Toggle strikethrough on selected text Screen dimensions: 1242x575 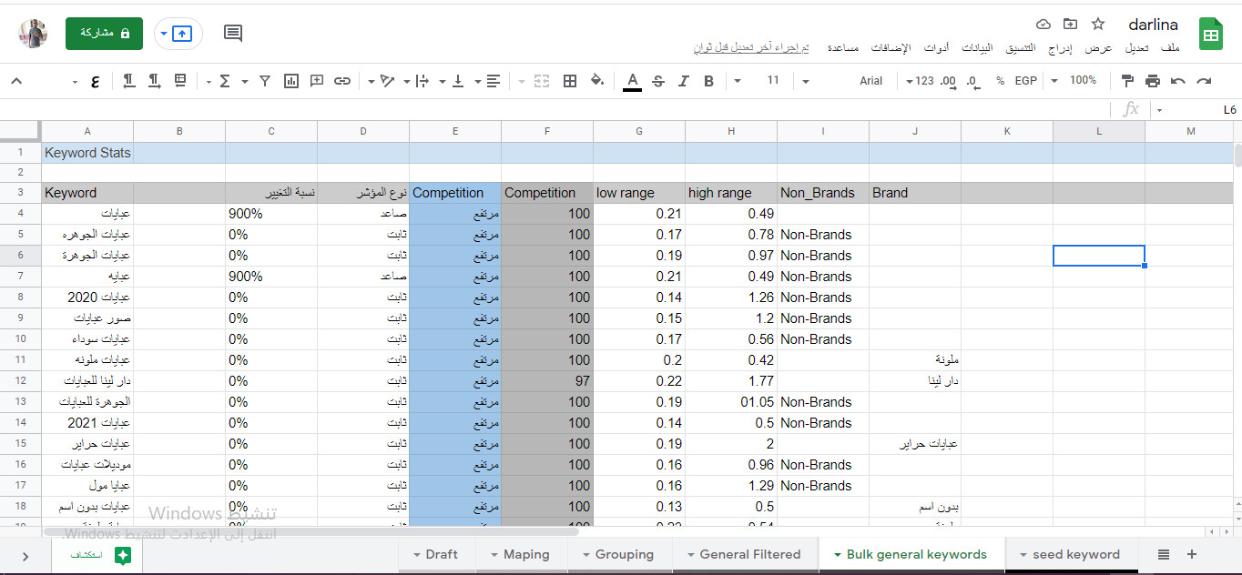point(658,80)
